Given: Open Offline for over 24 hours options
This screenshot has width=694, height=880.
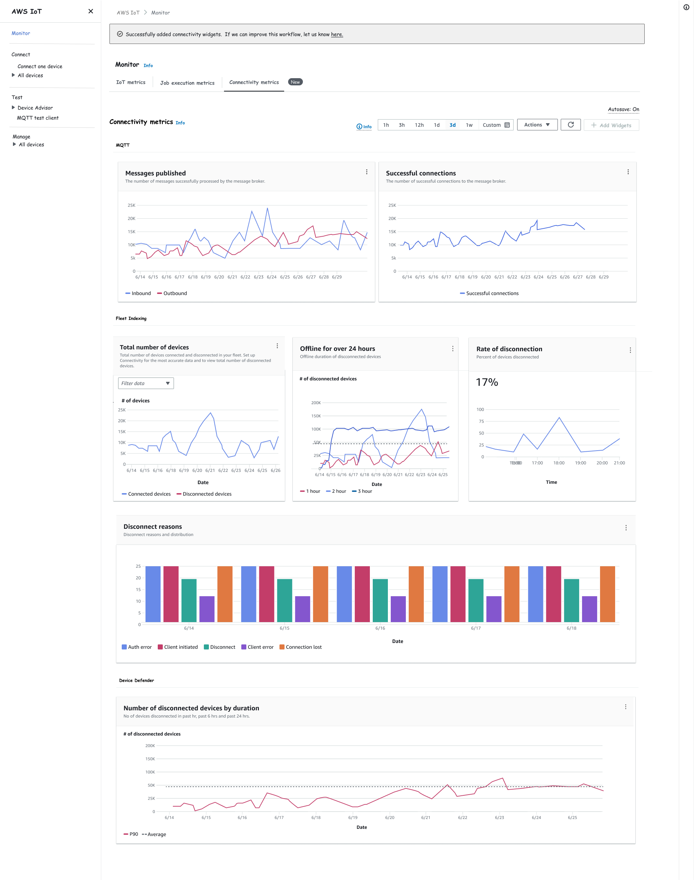Looking at the screenshot, I should click(x=453, y=349).
